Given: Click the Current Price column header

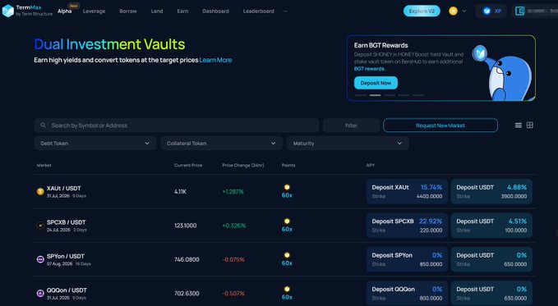Looking at the screenshot, I should (188, 165).
